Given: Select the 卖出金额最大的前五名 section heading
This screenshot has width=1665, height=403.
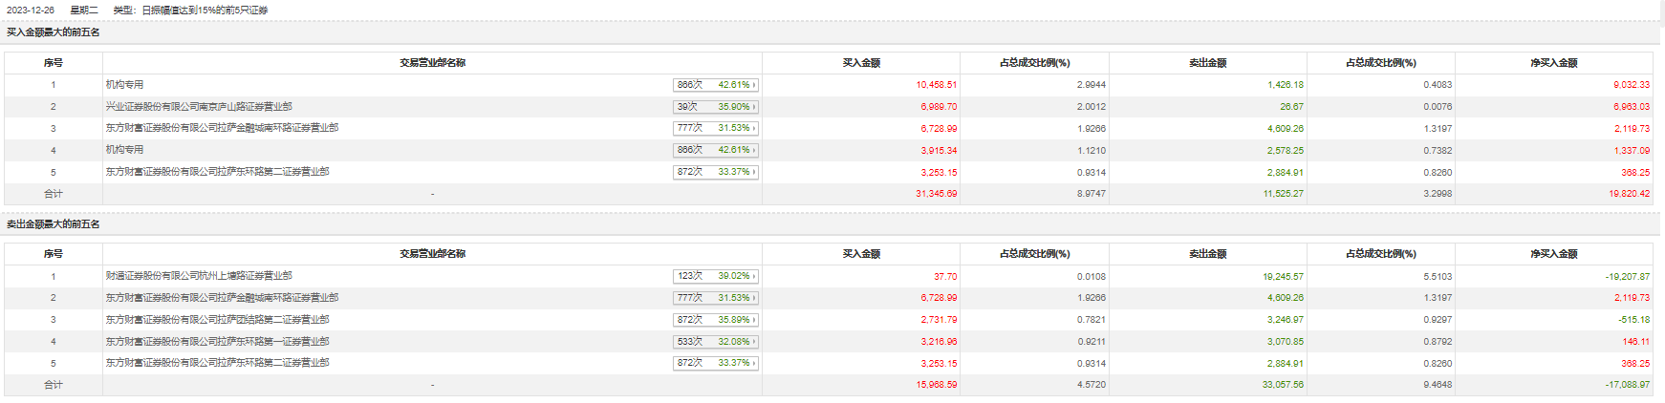Looking at the screenshot, I should click(x=54, y=224).
